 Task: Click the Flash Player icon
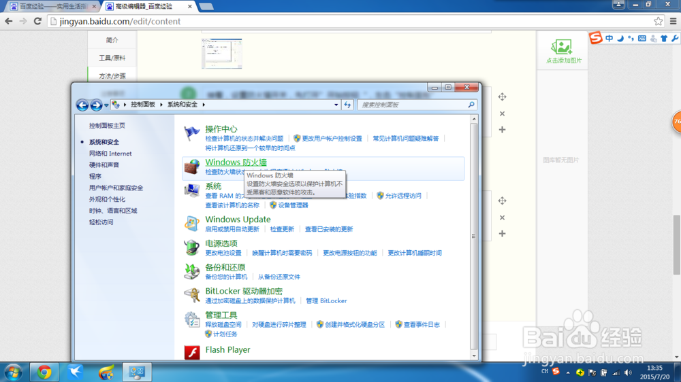[x=191, y=352]
